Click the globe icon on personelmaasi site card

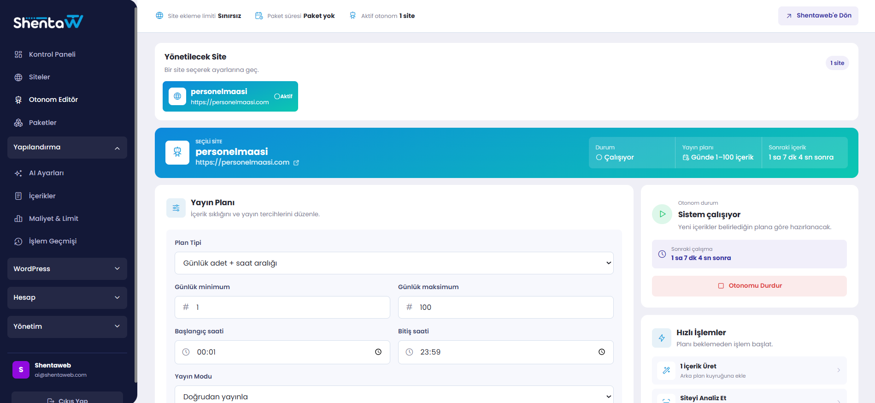coord(177,96)
